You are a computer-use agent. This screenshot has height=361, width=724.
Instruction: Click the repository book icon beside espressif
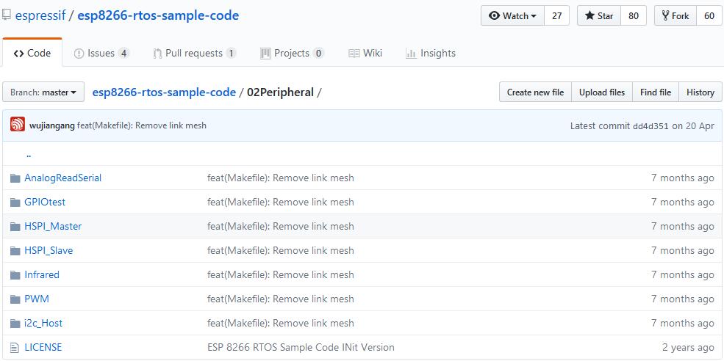[x=6, y=15]
